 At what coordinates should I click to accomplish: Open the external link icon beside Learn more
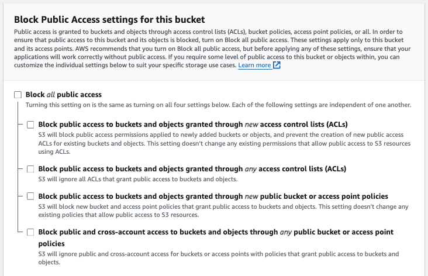277,65
